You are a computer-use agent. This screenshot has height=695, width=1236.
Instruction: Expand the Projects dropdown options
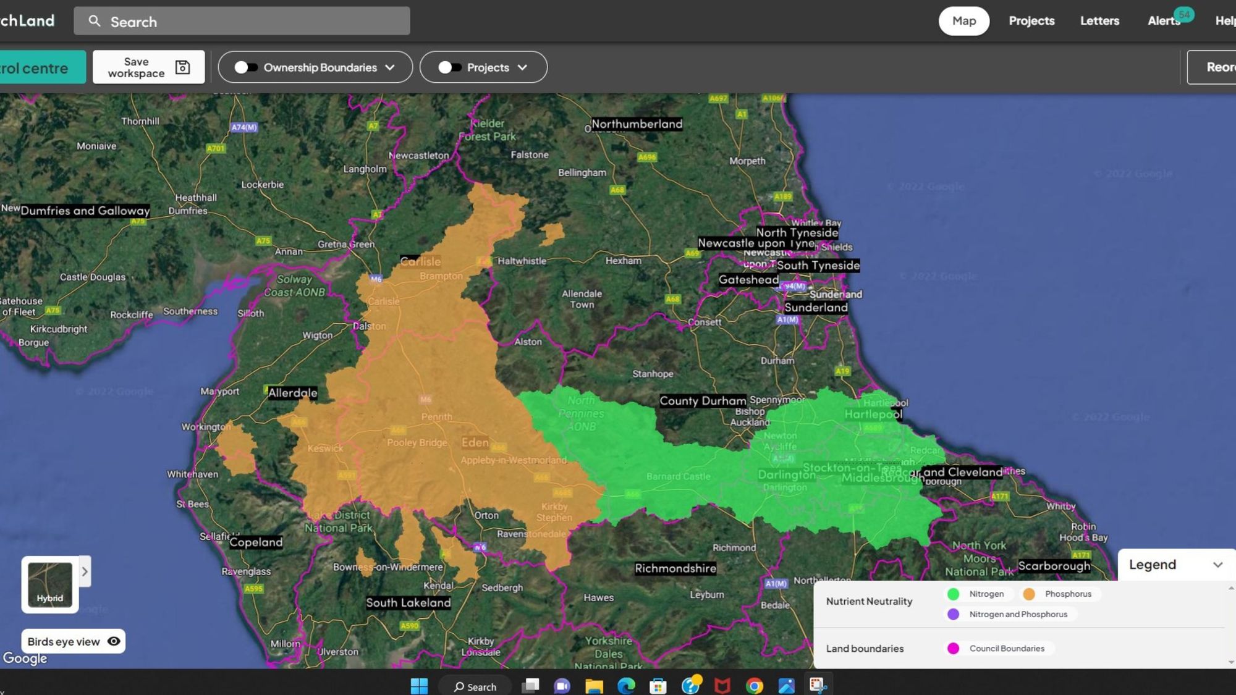pyautogui.click(x=523, y=67)
